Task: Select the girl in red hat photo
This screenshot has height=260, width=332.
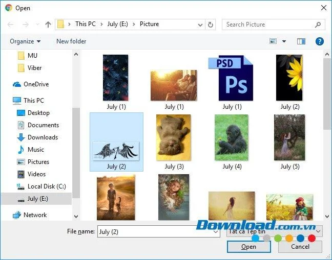Action: (x=289, y=207)
